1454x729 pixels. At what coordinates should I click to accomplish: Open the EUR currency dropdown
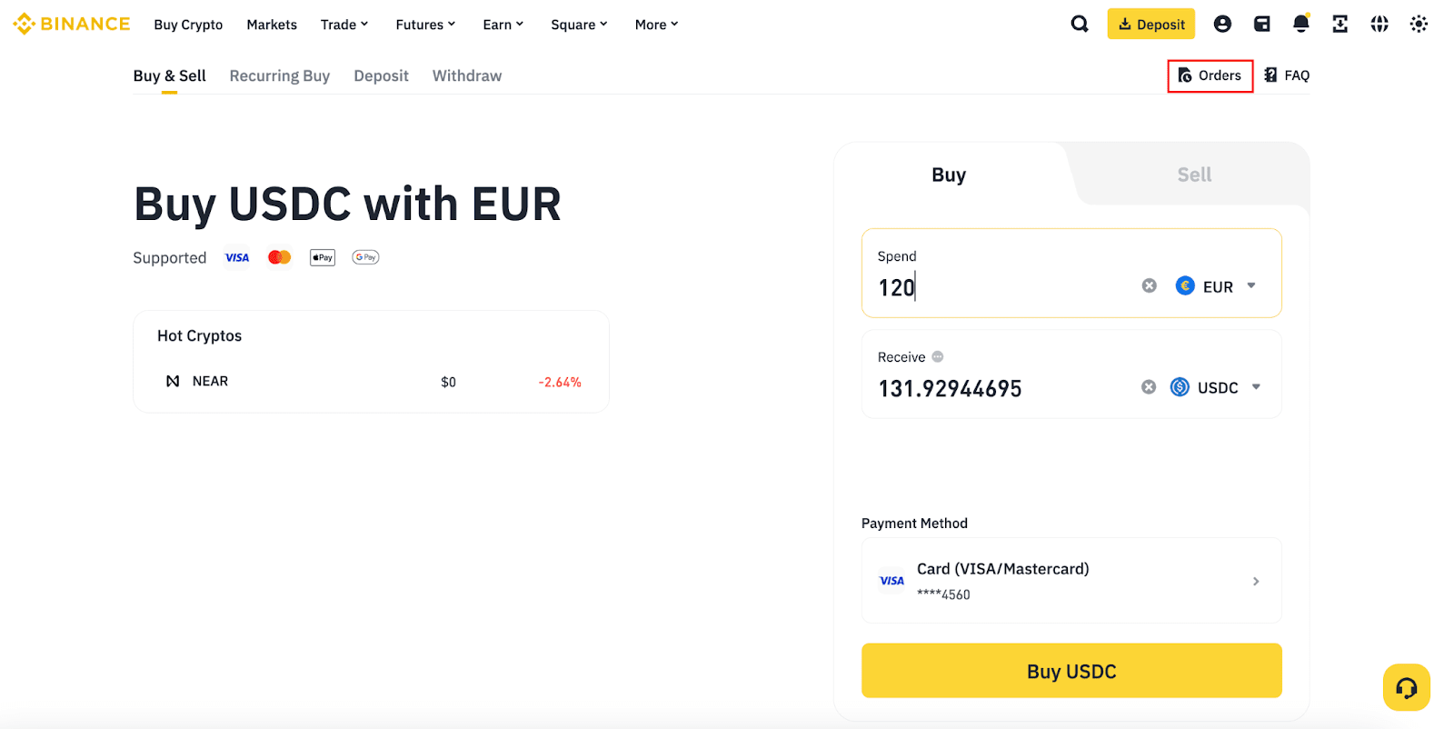[x=1215, y=286]
